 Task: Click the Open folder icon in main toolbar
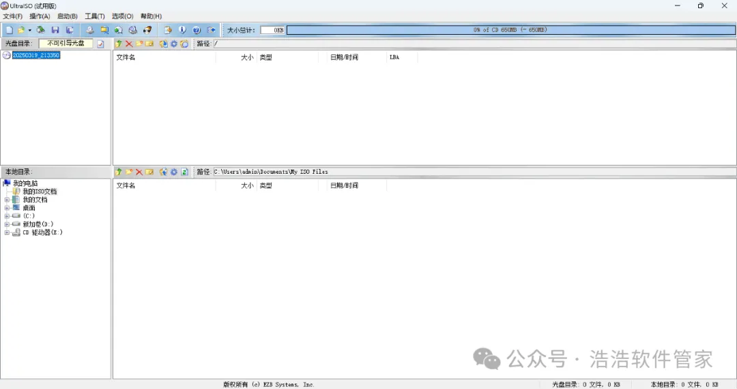21,30
